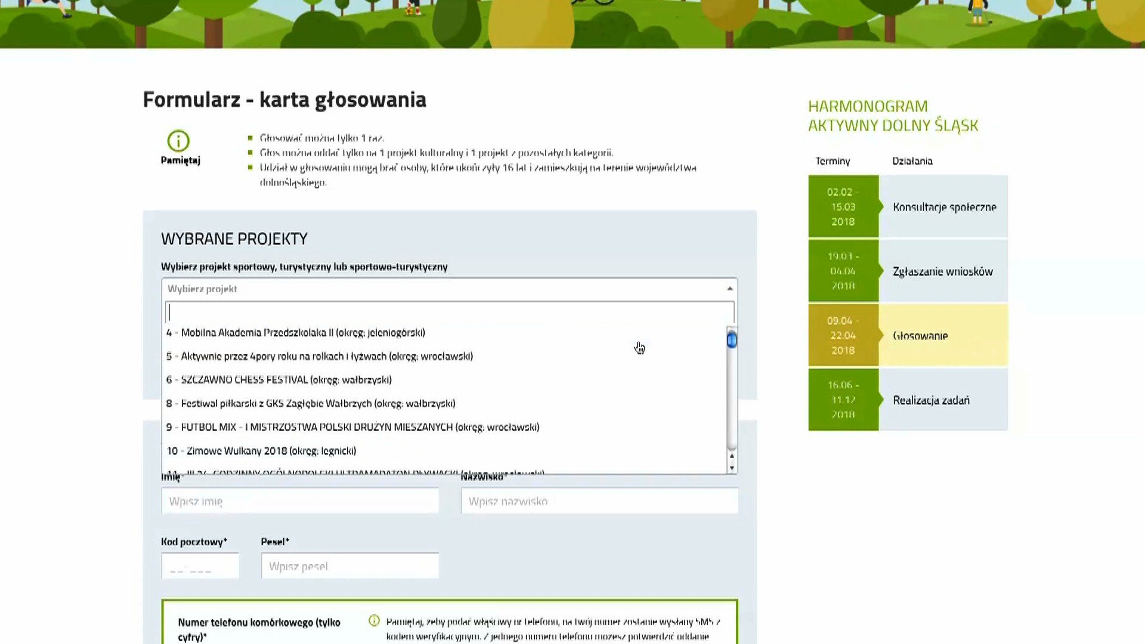
Task: Click the Konsultacje społeczne schedule item
Action: 944,207
